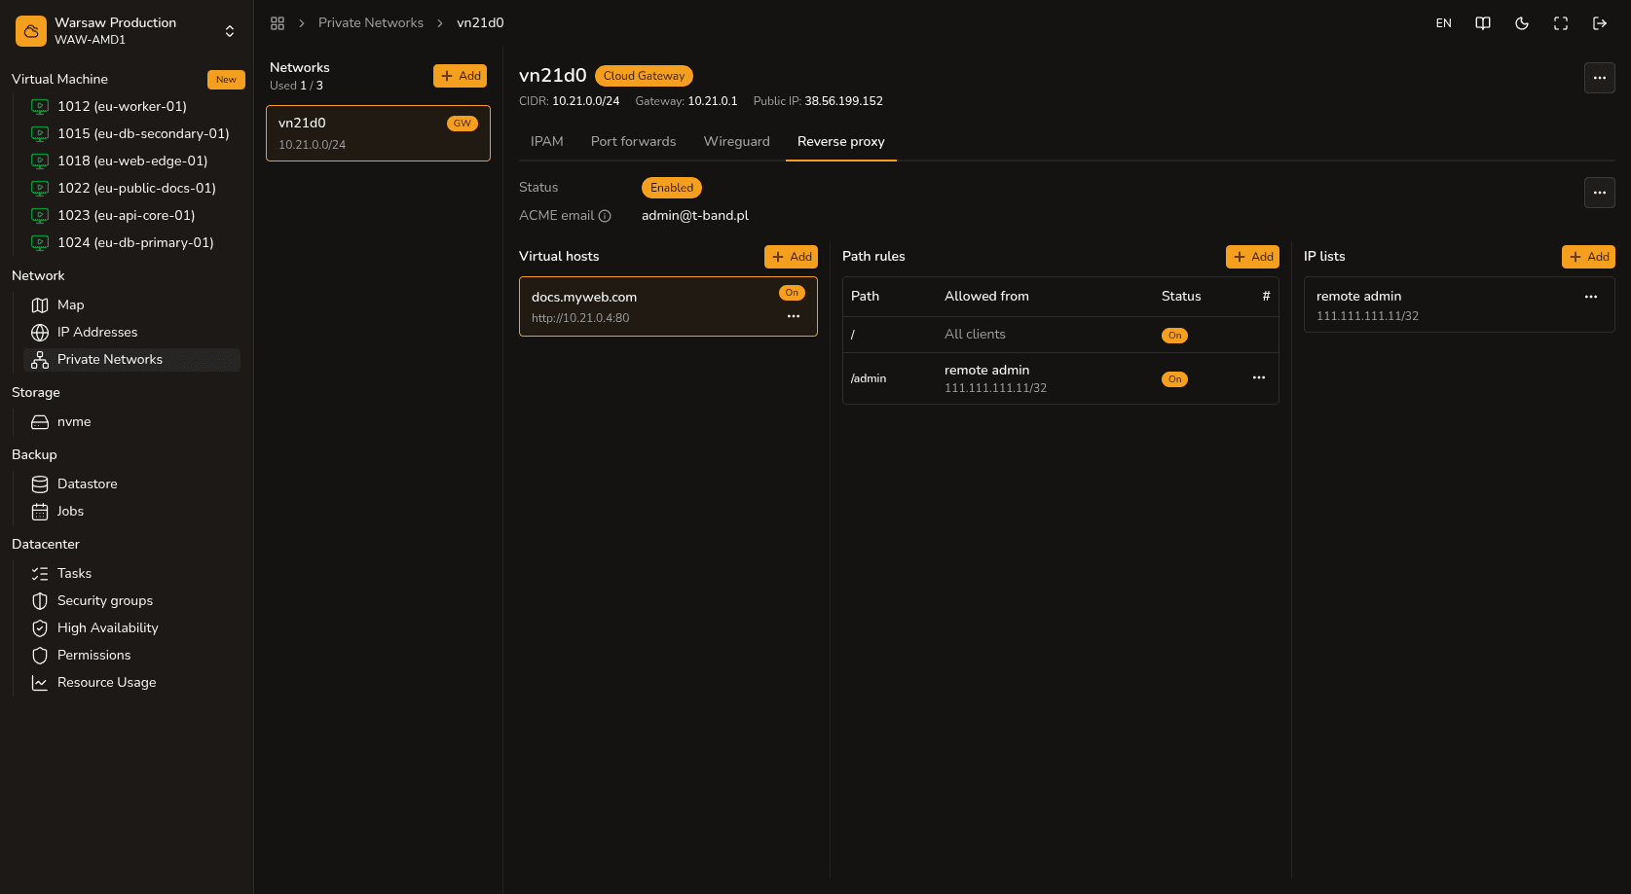
Task: Add a path rule
Action: click(1253, 257)
